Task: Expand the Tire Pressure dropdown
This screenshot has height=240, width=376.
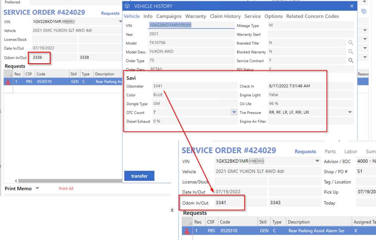Action: tap(350, 112)
